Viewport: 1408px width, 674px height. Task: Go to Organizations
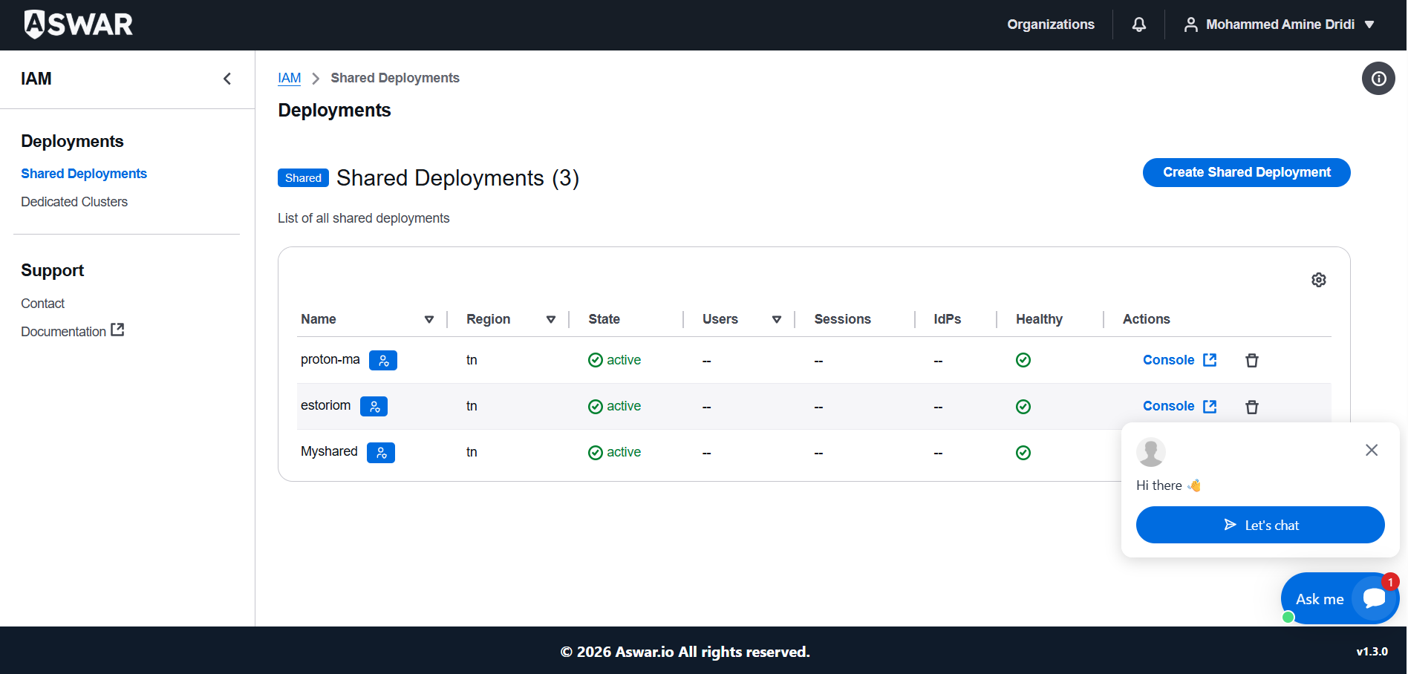[x=1050, y=24]
